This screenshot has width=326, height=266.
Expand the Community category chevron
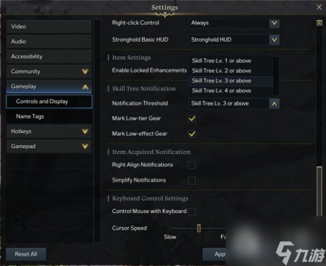[x=85, y=72]
